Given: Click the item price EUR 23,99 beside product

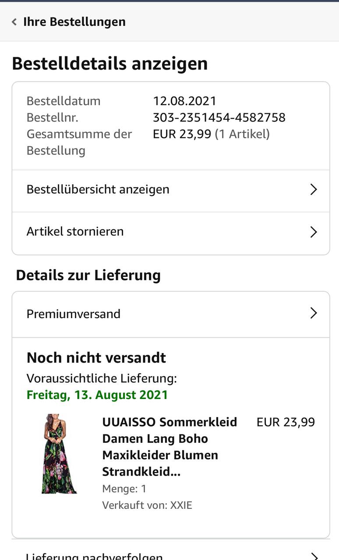Looking at the screenshot, I should pyautogui.click(x=286, y=422).
